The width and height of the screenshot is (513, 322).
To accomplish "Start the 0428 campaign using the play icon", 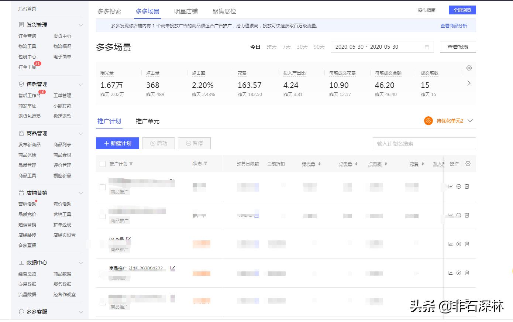I will tap(459, 244).
